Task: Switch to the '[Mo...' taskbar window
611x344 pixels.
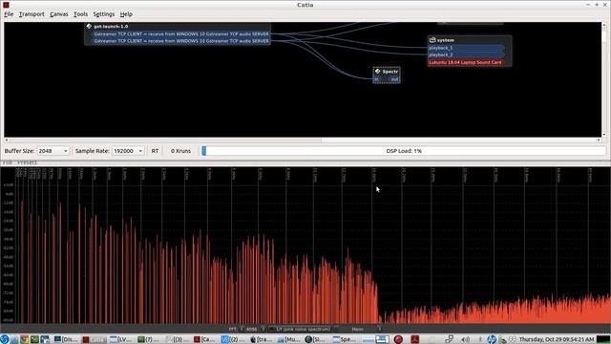Action: [x=289, y=339]
